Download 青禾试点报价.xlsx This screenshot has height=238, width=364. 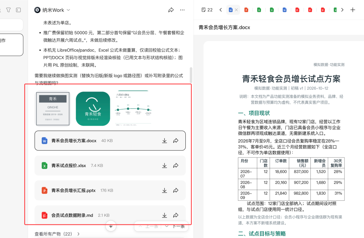pos(164,165)
